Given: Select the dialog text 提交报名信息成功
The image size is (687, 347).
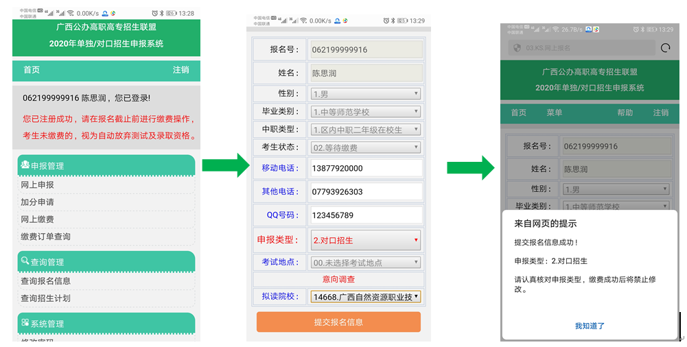Looking at the screenshot, I should 546,242.
